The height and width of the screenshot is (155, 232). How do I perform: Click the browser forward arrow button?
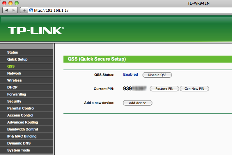14,10
